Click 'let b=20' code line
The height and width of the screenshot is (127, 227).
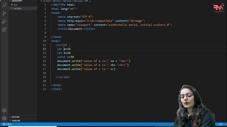point(64,53)
